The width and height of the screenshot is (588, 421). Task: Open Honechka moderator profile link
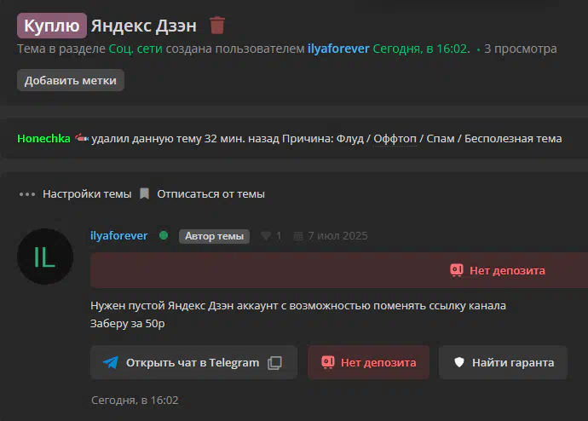point(43,138)
